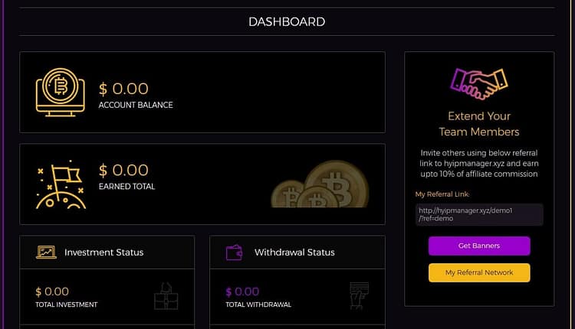Image resolution: width=575 pixels, height=329 pixels.
Task: Click the $ 0.00 account balance amount
Action: tap(123, 89)
